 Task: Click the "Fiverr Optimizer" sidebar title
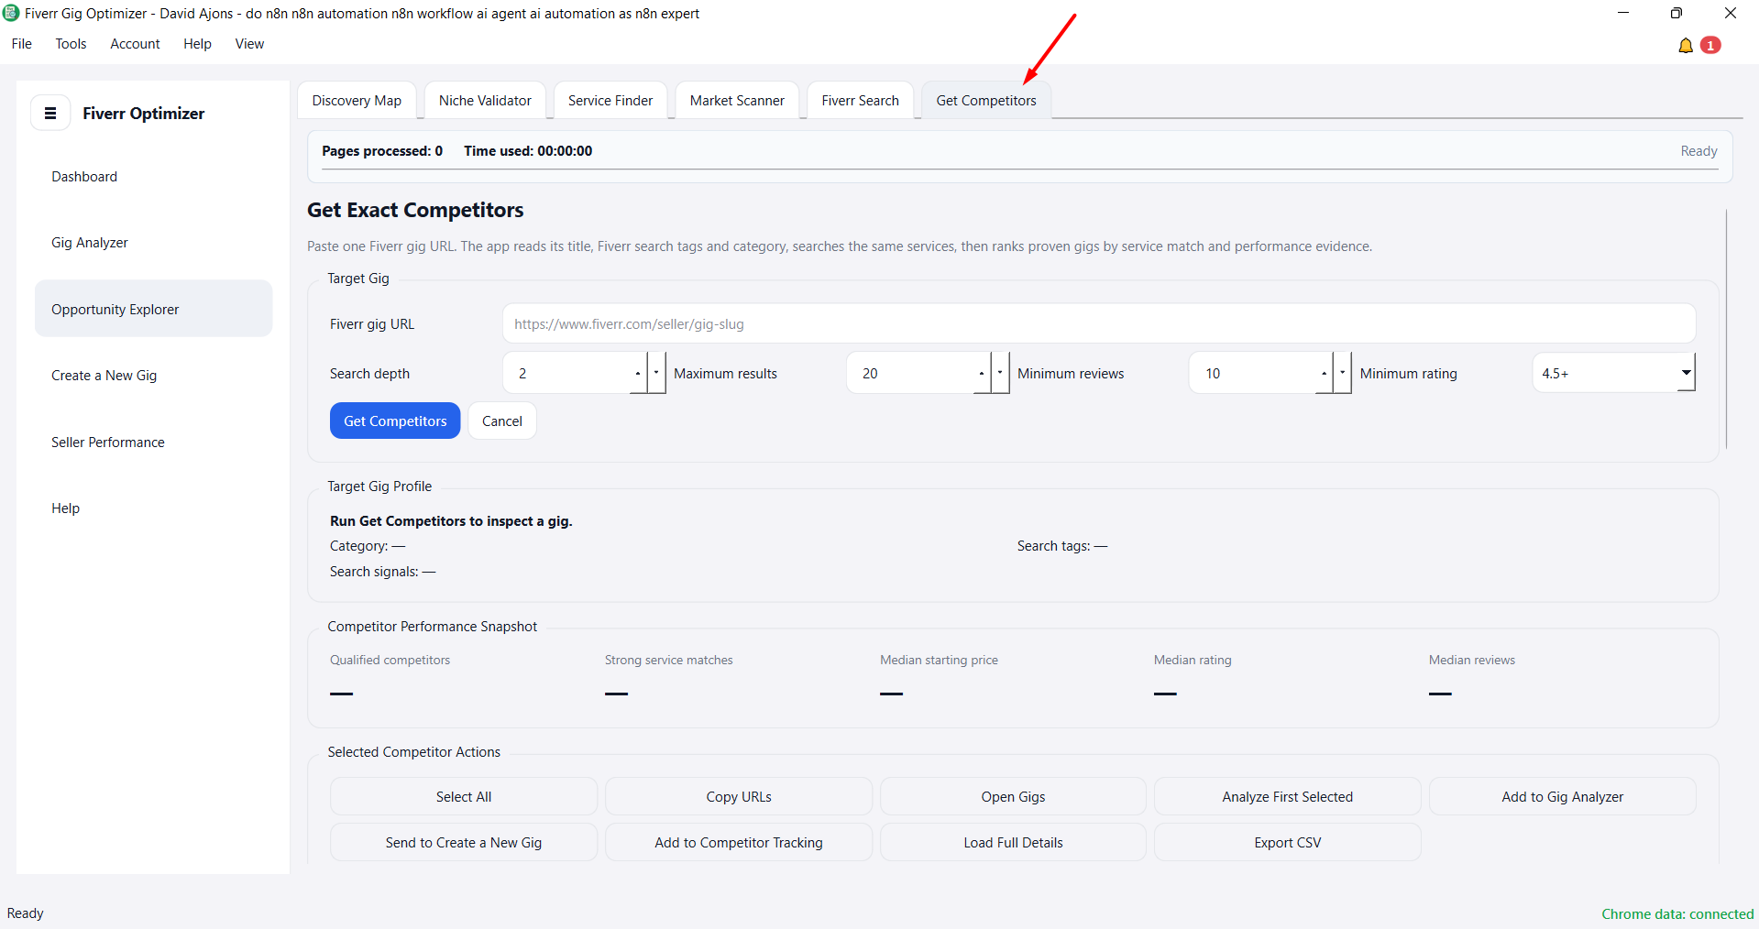[x=144, y=113]
